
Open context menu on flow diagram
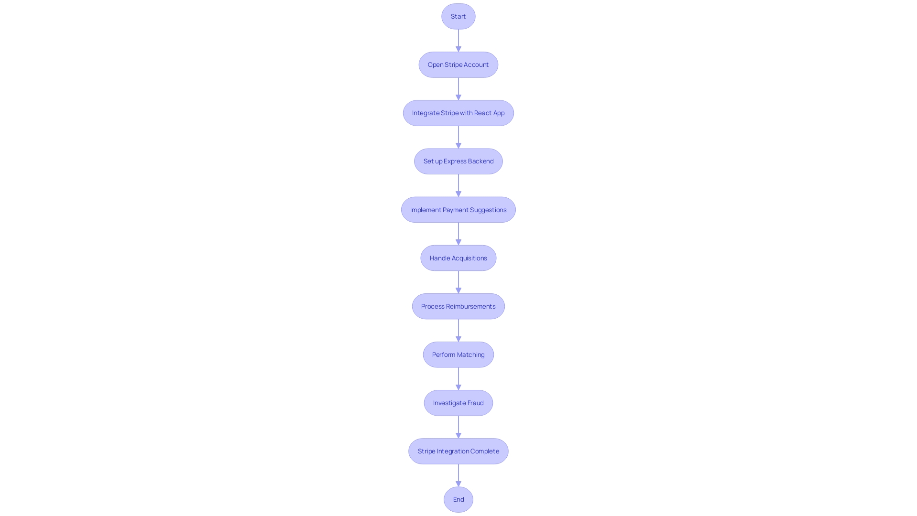(458, 258)
